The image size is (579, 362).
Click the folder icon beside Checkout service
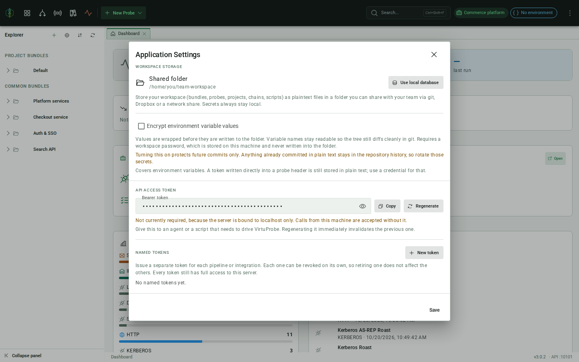click(16, 117)
